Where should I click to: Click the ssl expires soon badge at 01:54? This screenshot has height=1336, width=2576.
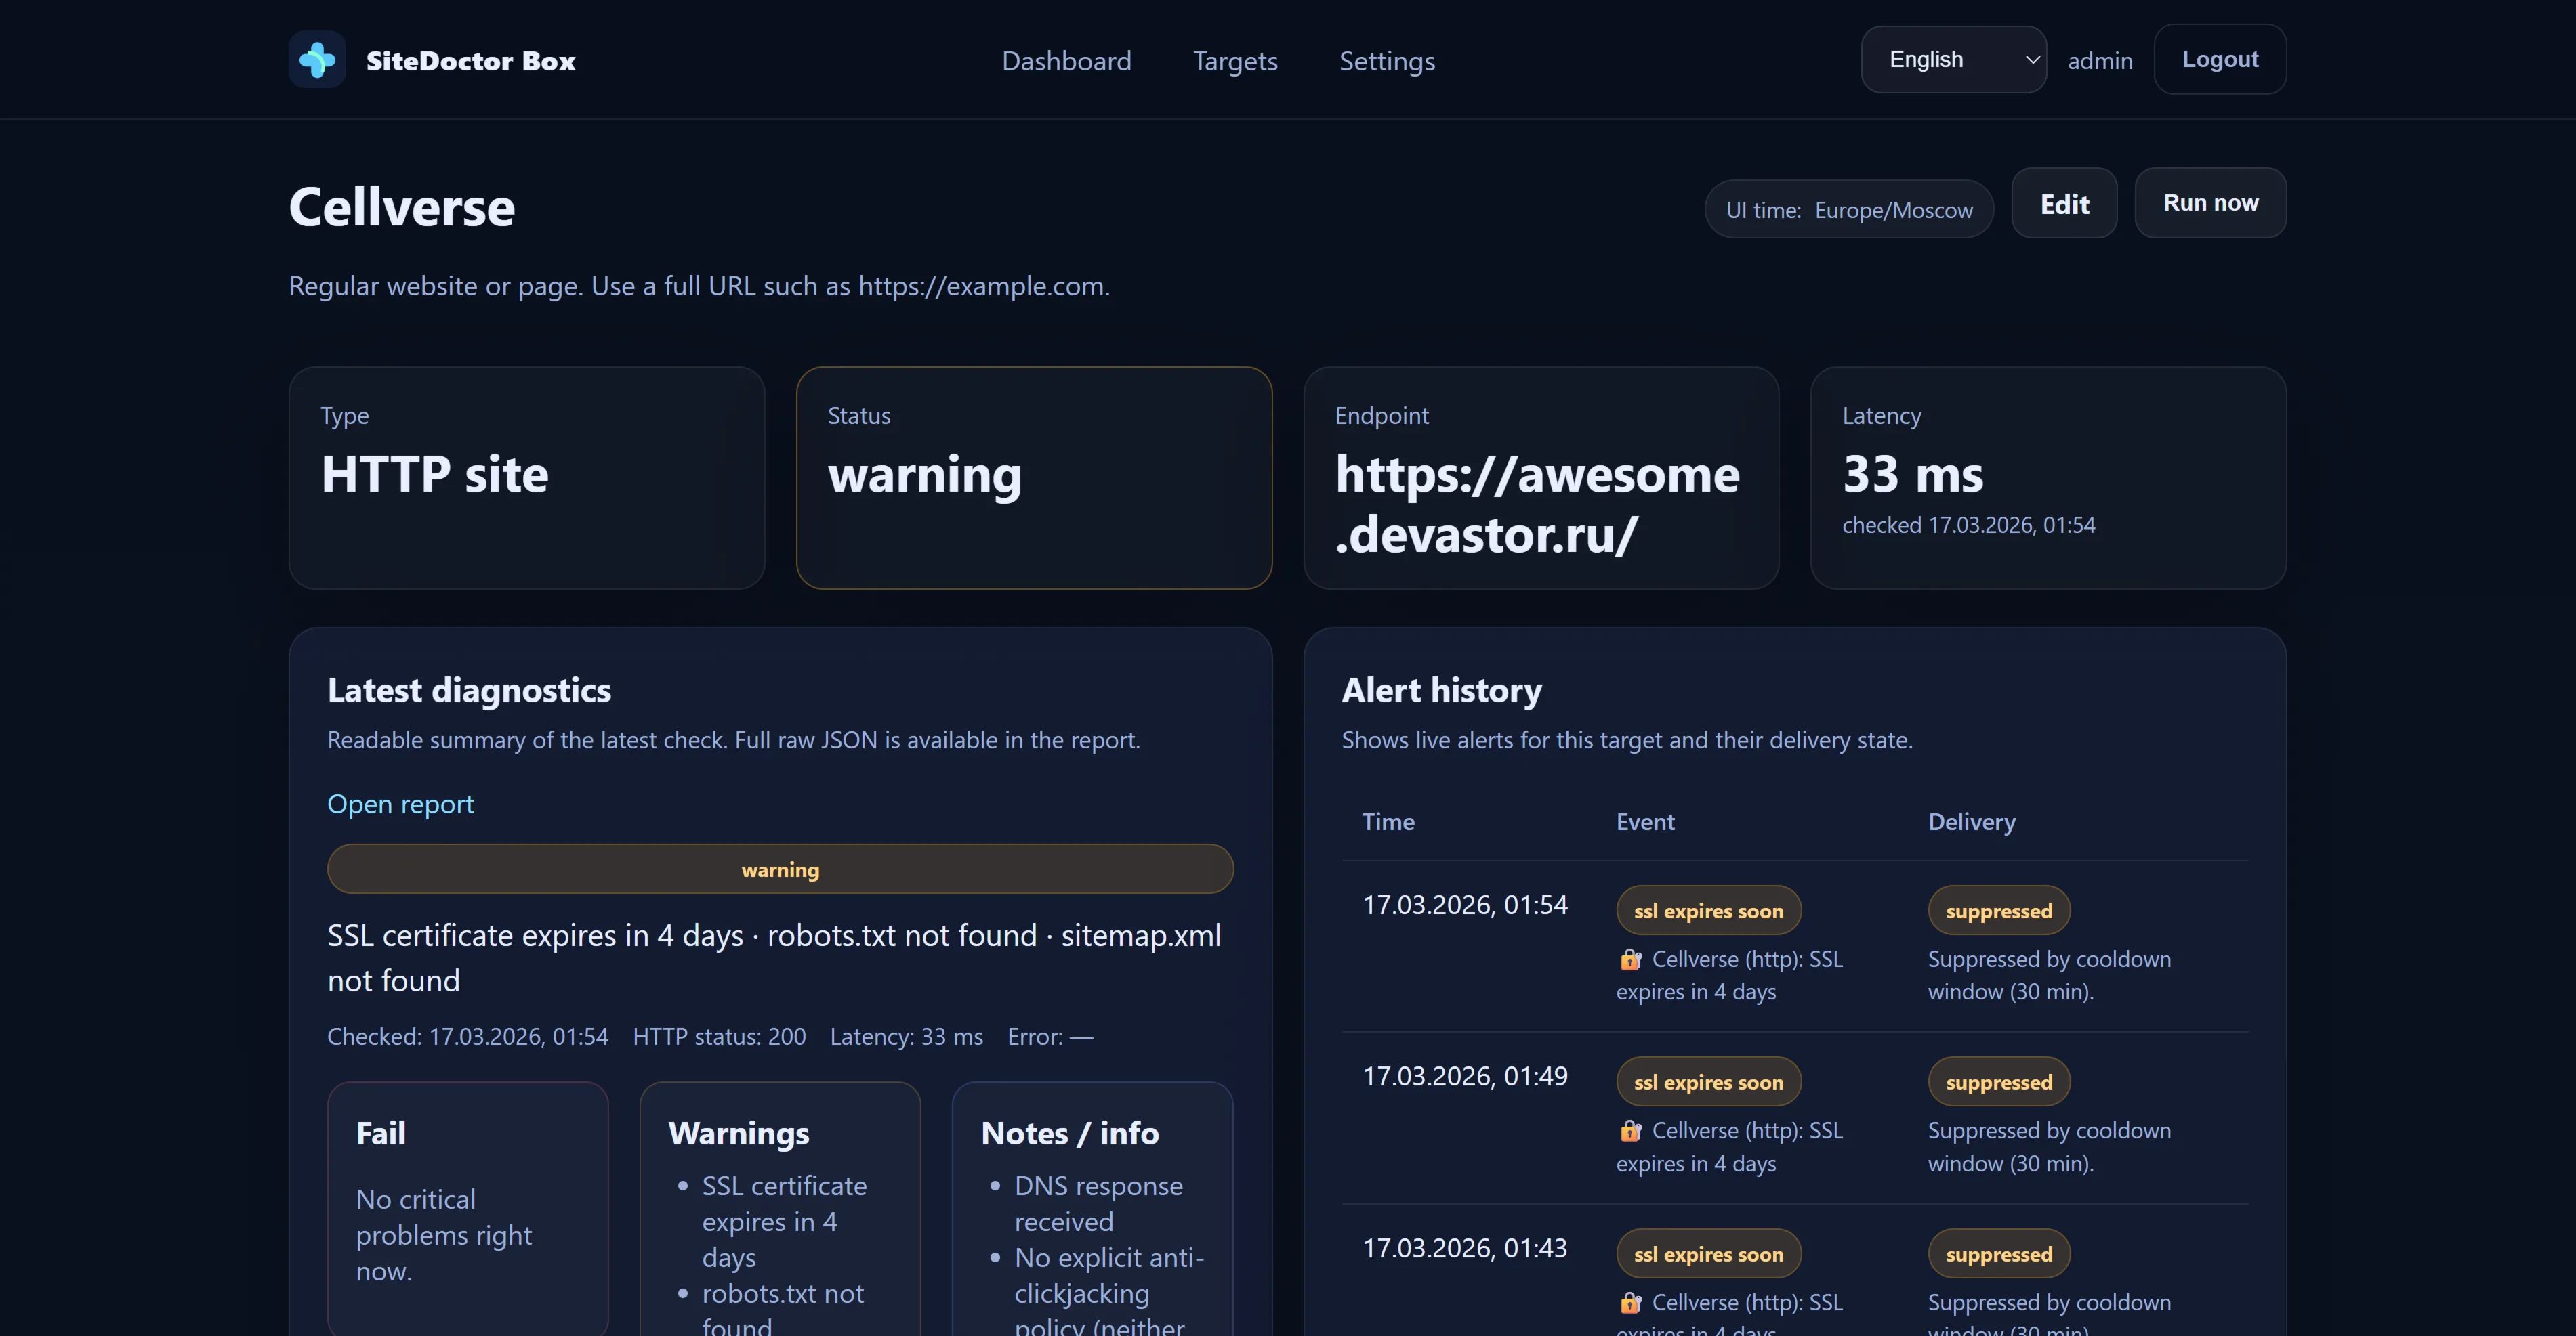pyautogui.click(x=1708, y=911)
